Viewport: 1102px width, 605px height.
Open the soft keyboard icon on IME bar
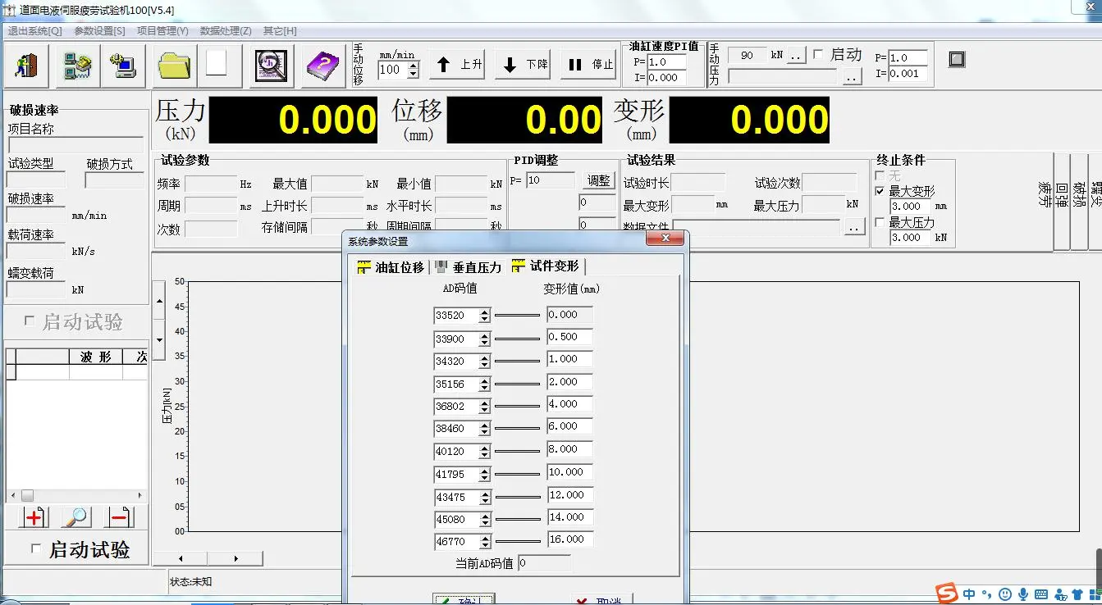click(1041, 594)
